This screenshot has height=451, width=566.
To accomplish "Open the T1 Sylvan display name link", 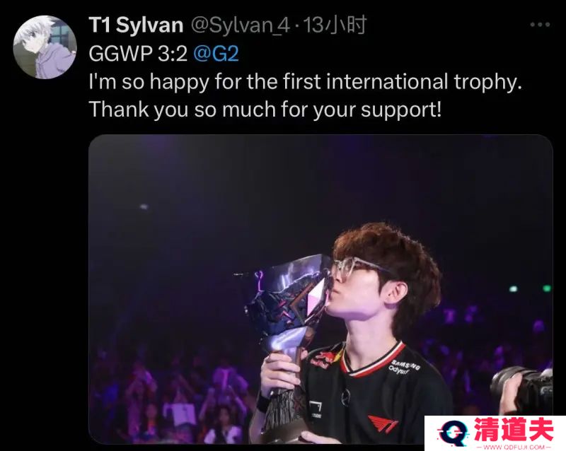I will point(136,25).
